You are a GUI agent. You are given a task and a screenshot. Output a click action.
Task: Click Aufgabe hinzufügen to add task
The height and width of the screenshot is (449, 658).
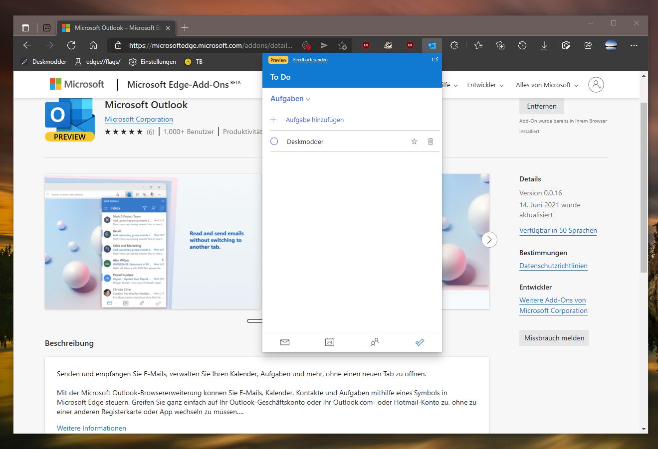[x=315, y=120]
